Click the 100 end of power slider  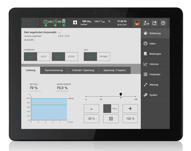tap(136, 96)
